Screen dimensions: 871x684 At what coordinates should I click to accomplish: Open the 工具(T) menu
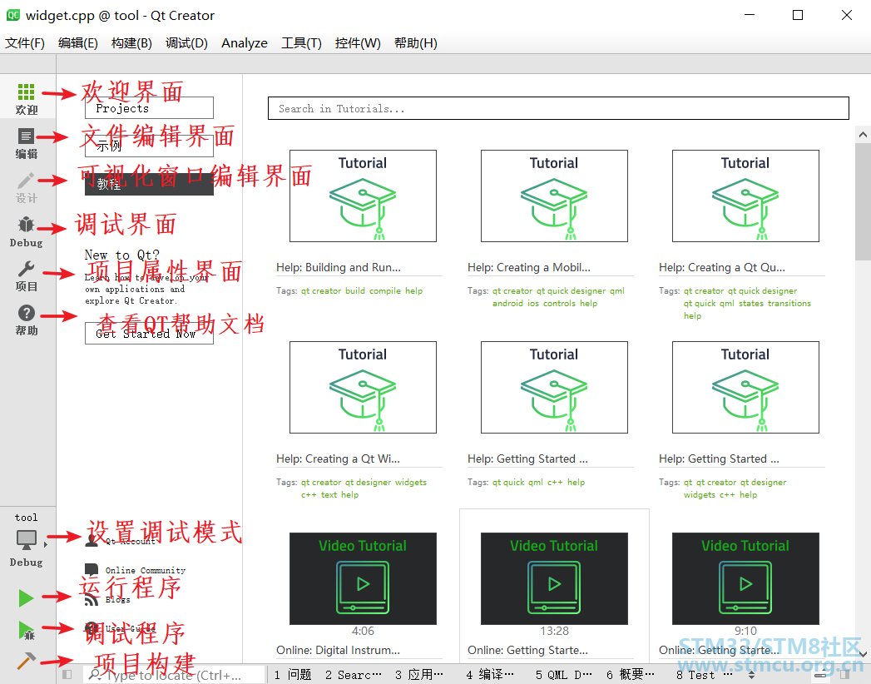[301, 42]
